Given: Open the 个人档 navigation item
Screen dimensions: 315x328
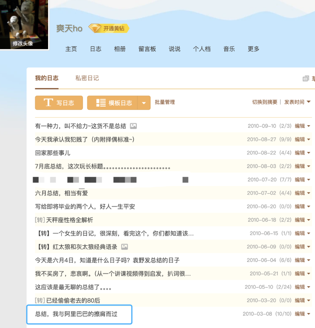Looking at the screenshot, I should (x=202, y=49).
